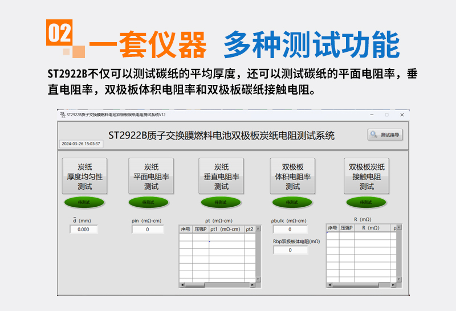The width and height of the screenshot is (456, 311).
Task: Click the green 待测试 indicator under 垂直电阻率测试
Action: (x=221, y=202)
